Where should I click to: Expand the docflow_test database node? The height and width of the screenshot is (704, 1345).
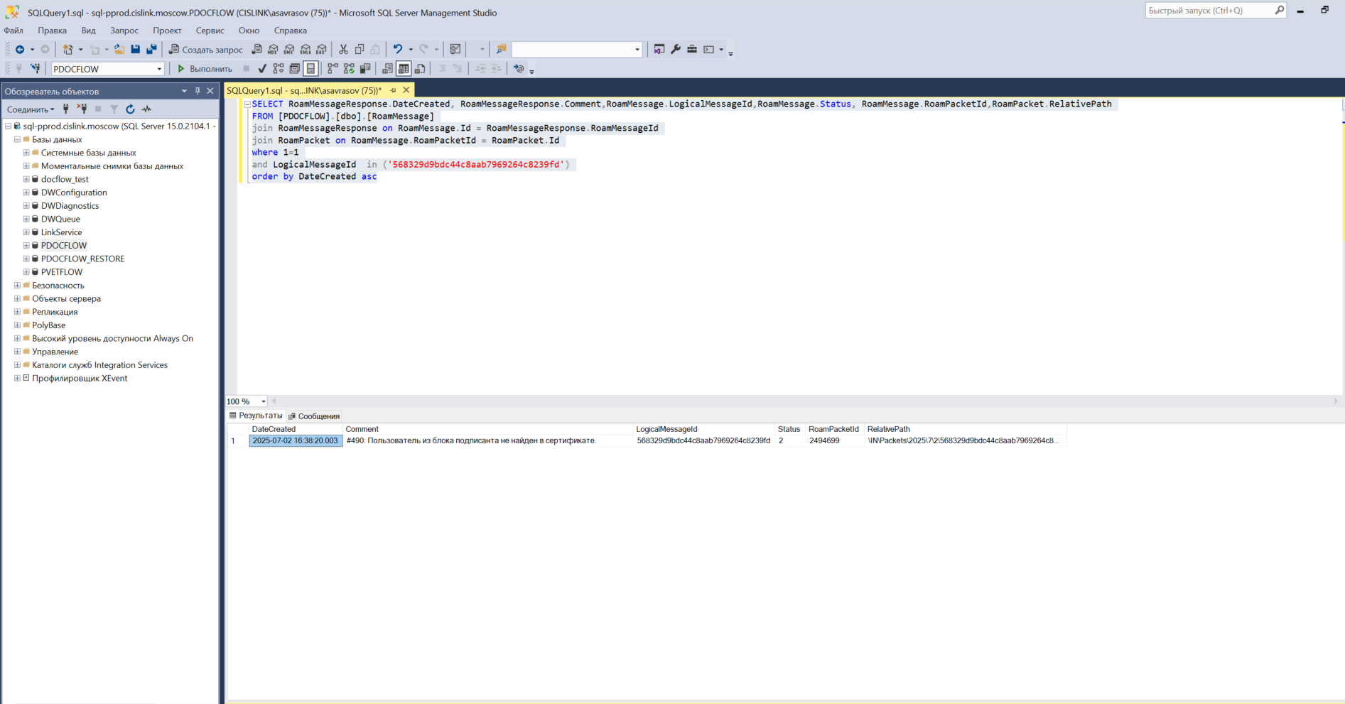(x=26, y=179)
